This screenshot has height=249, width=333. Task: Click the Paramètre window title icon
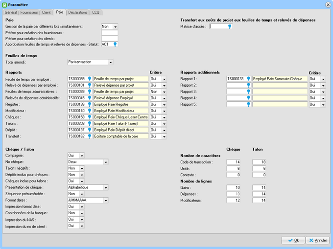[x=4, y=5]
